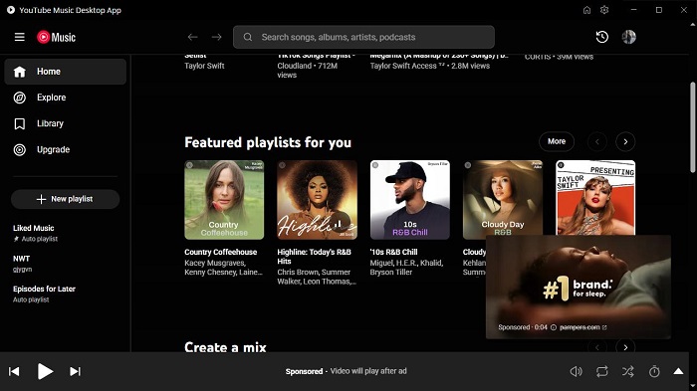Image resolution: width=697 pixels, height=391 pixels.
Task: Show next featured playlists with right chevron
Action: click(625, 141)
